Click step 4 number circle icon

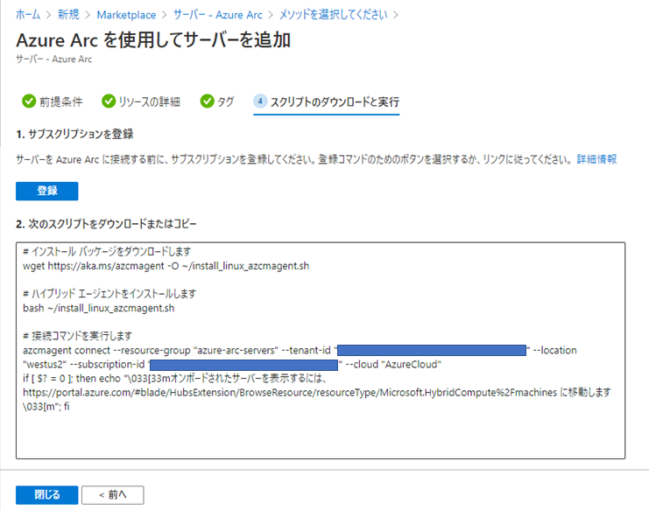(260, 101)
